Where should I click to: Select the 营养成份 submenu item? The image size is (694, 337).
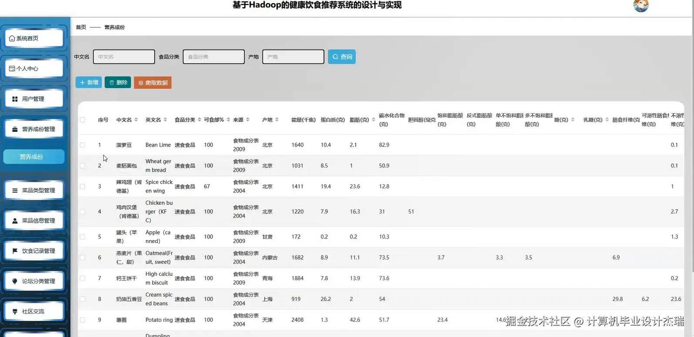click(x=34, y=157)
